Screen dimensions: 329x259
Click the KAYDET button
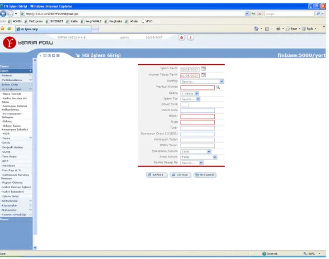(157, 175)
